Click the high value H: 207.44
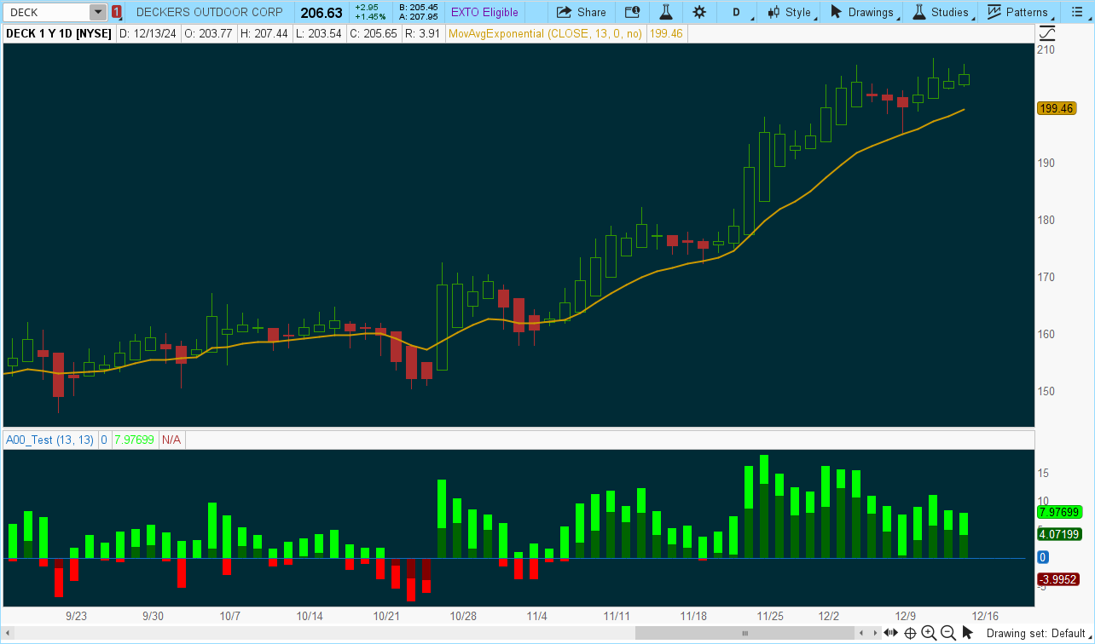This screenshot has width=1095, height=644. click(264, 33)
